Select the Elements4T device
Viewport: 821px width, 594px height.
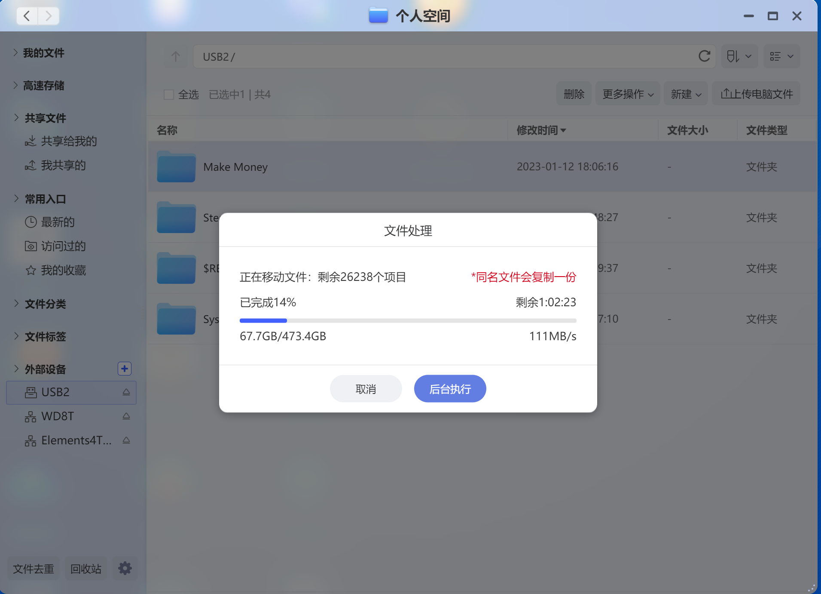click(x=76, y=440)
